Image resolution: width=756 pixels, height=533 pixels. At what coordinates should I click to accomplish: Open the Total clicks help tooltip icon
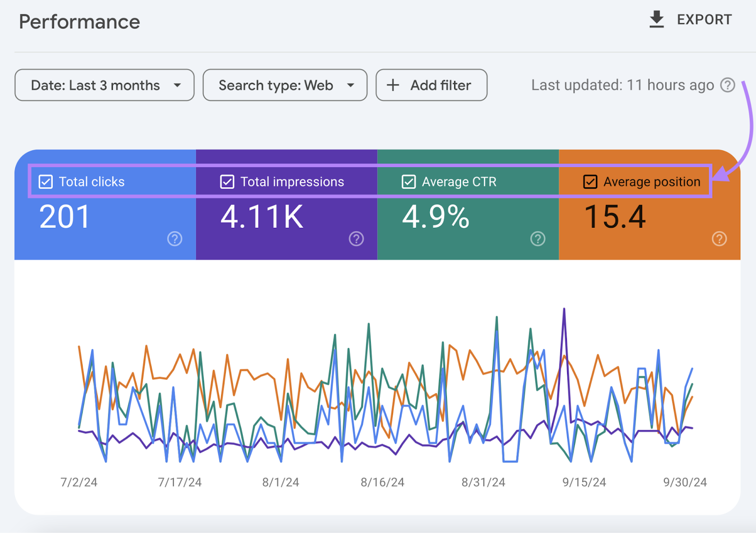pyautogui.click(x=174, y=239)
